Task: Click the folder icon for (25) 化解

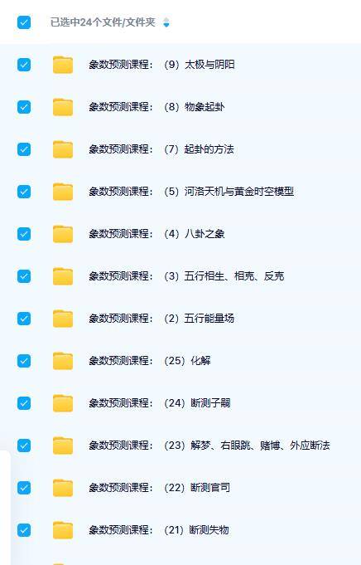Action: 63,361
